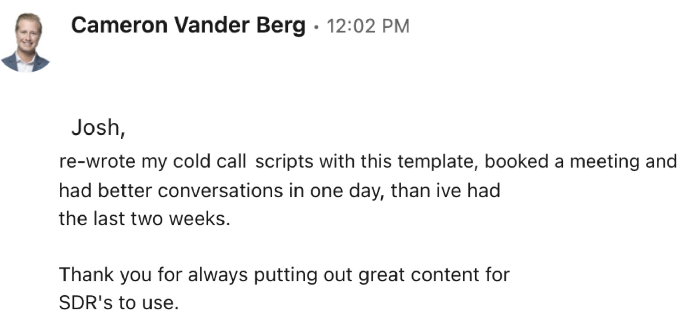Click the ending words "to use."
The image size is (692, 325).
coord(148,303)
